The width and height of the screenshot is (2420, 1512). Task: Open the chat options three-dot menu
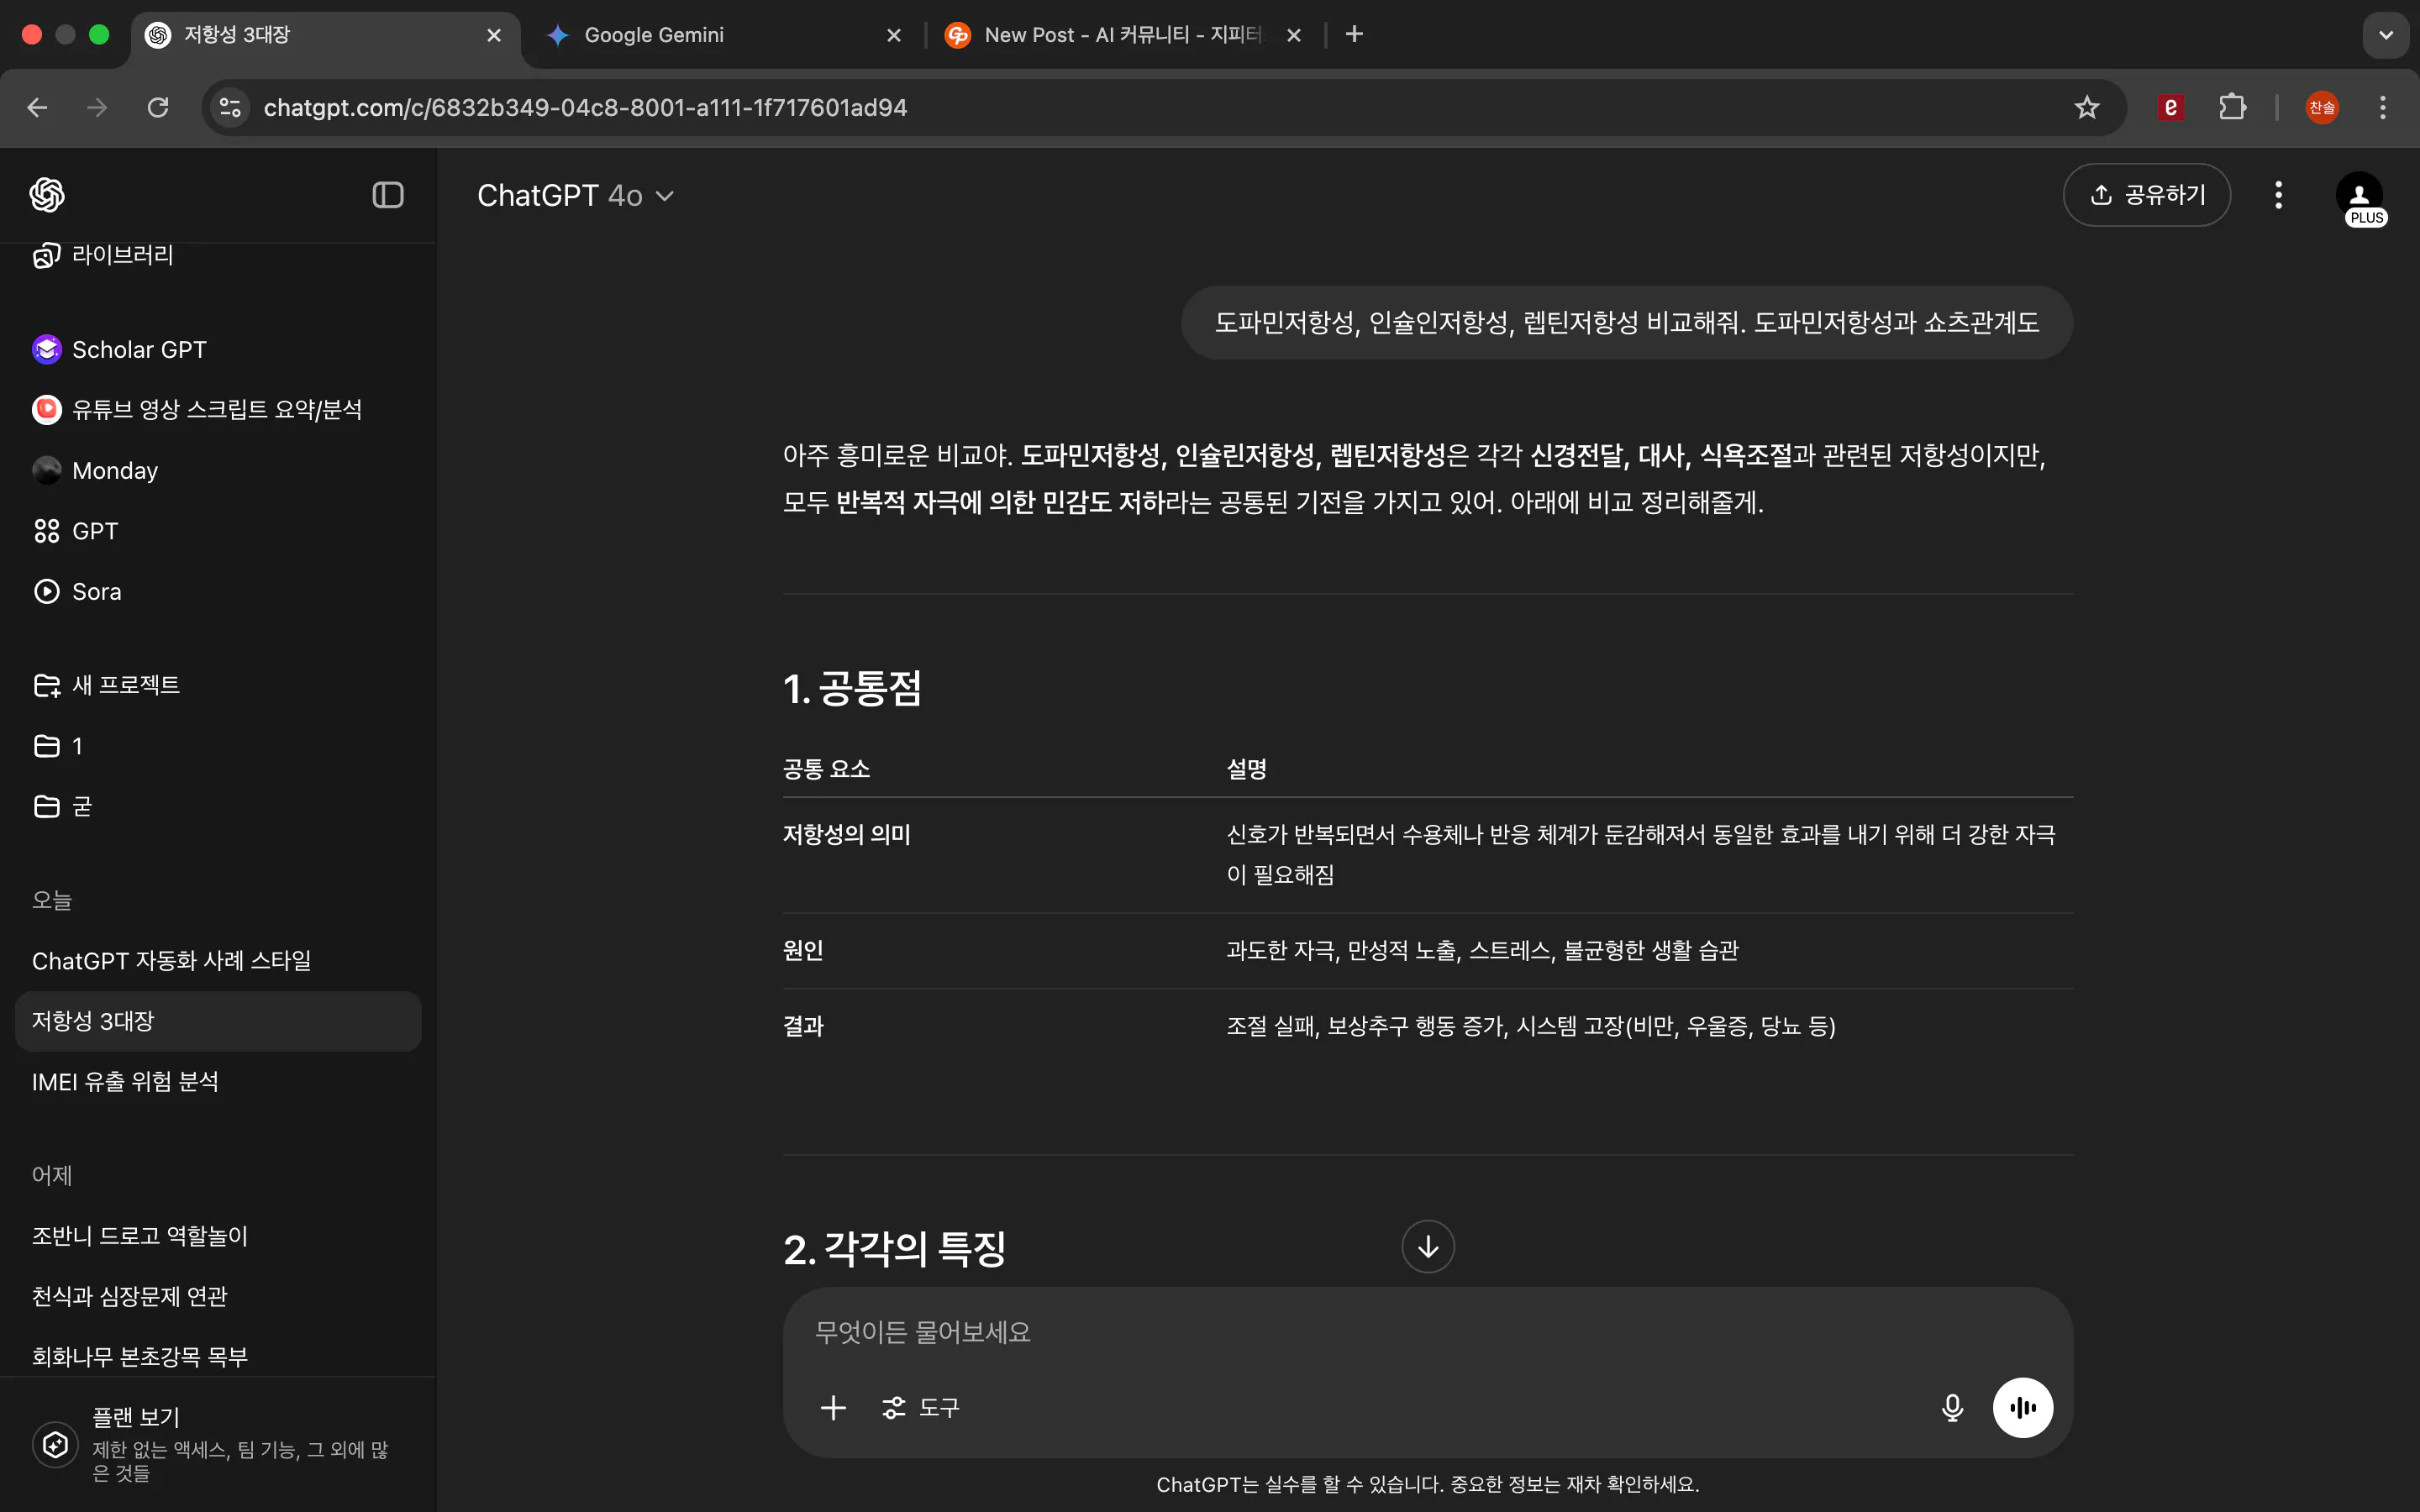point(2278,195)
